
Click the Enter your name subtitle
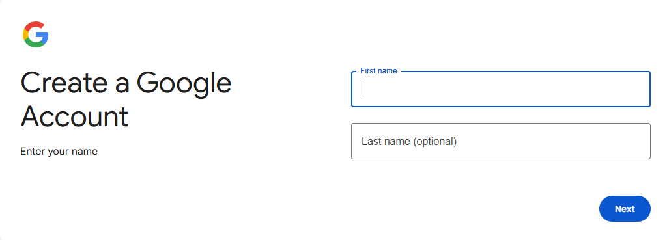point(59,152)
